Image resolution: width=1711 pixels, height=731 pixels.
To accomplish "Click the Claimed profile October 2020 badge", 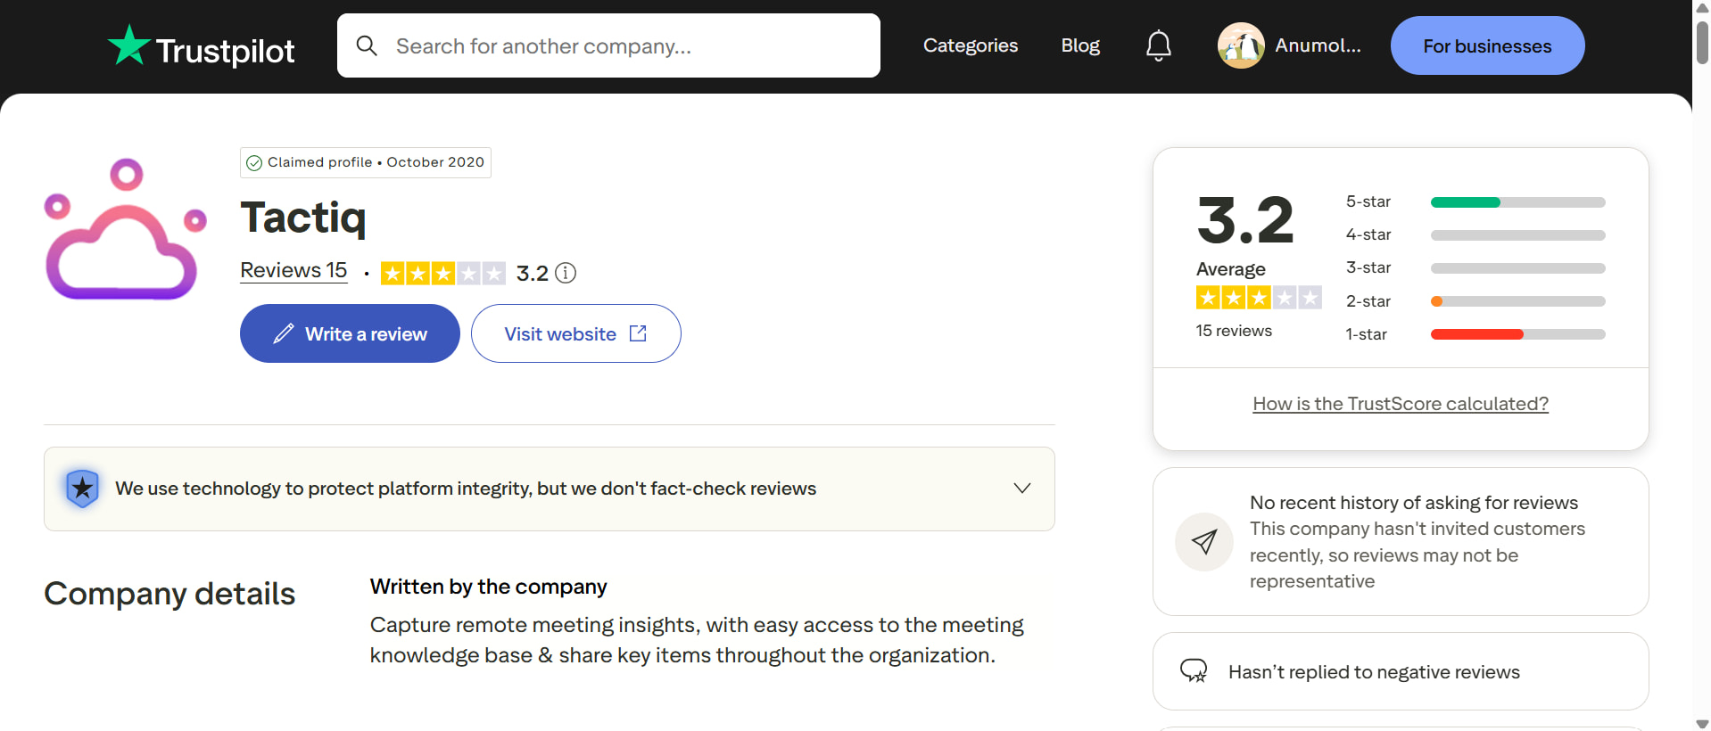I will [366, 163].
